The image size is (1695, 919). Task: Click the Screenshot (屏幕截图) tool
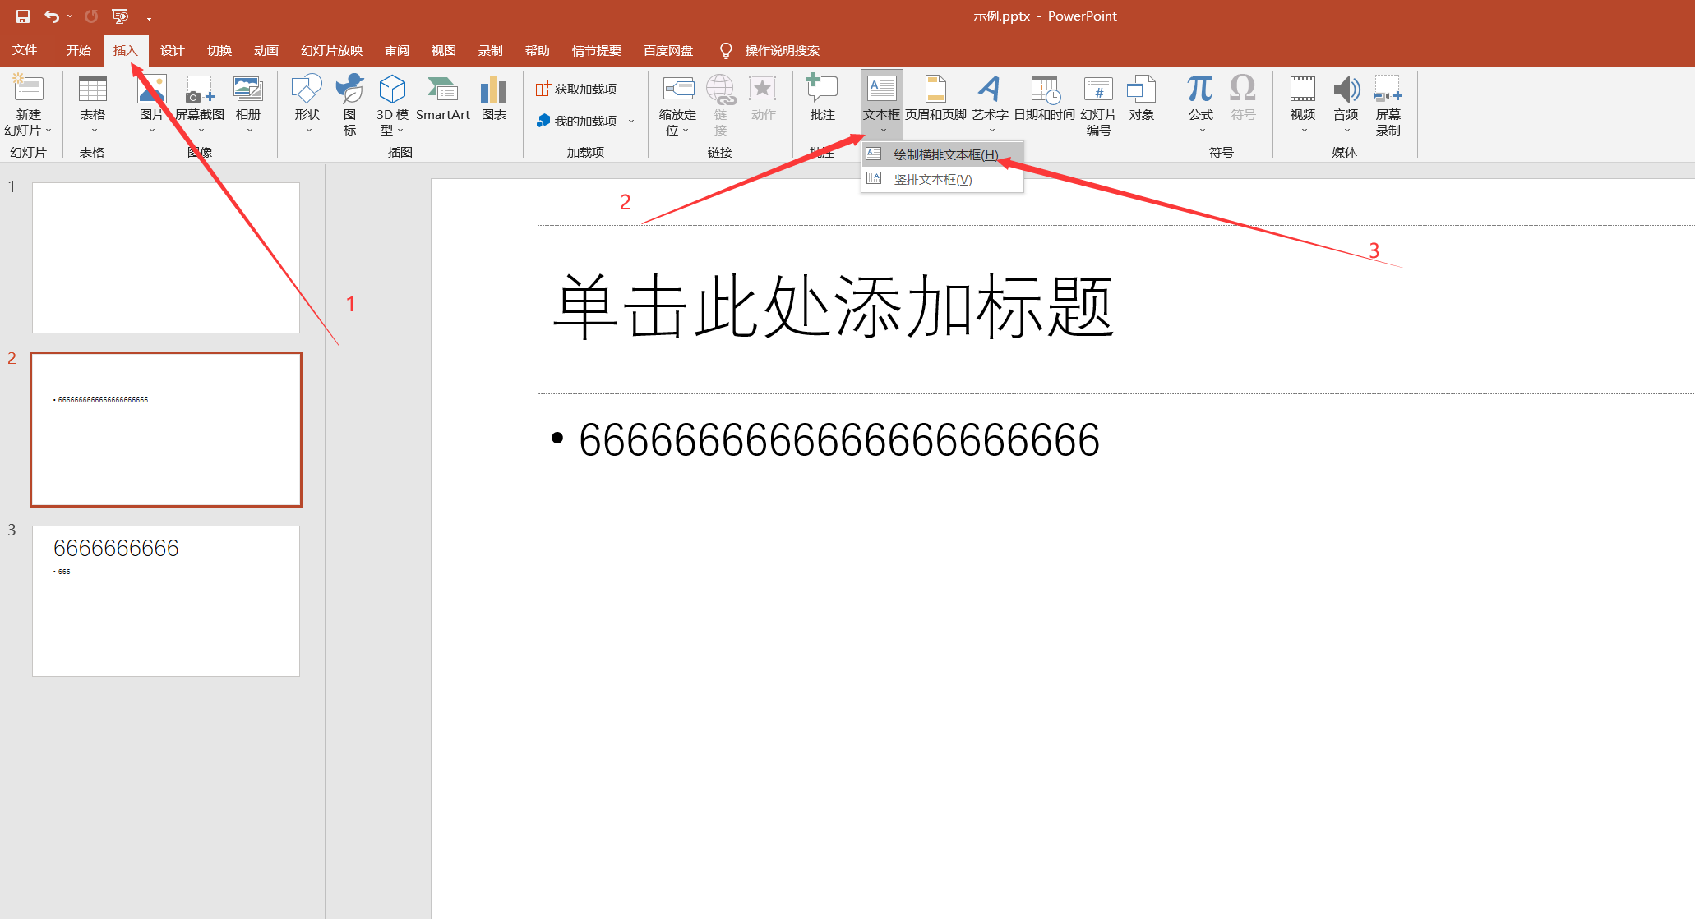pyautogui.click(x=200, y=99)
